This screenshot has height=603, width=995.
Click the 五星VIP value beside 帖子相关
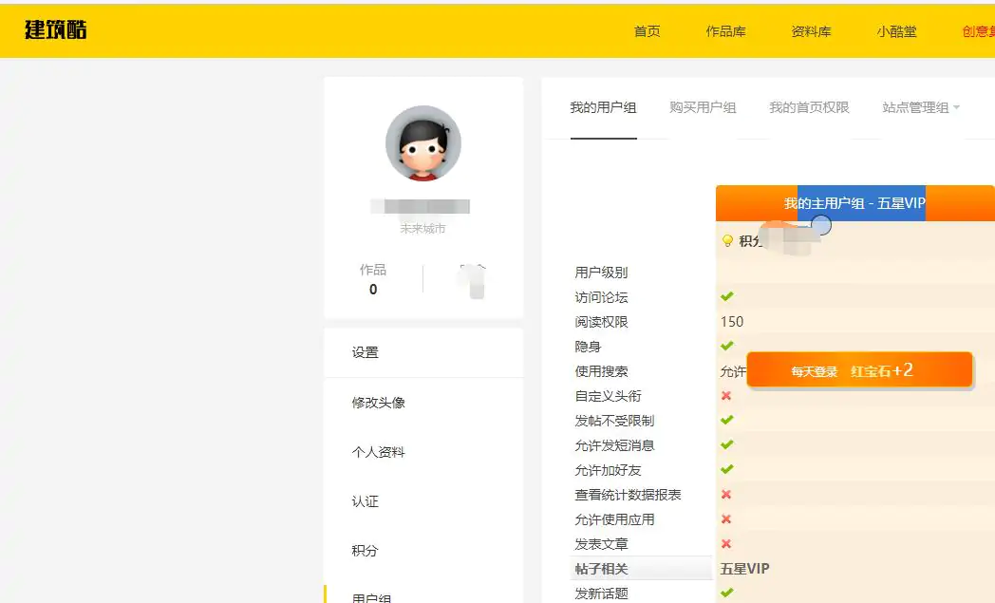pos(744,569)
